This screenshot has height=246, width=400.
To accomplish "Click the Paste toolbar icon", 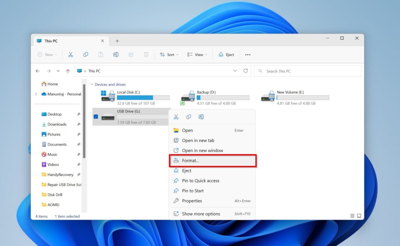I will (x=101, y=54).
